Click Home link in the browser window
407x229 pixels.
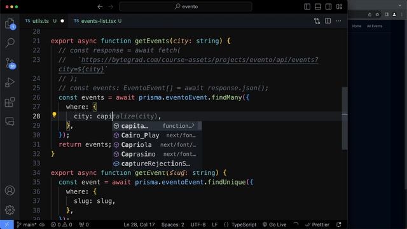tap(357, 26)
